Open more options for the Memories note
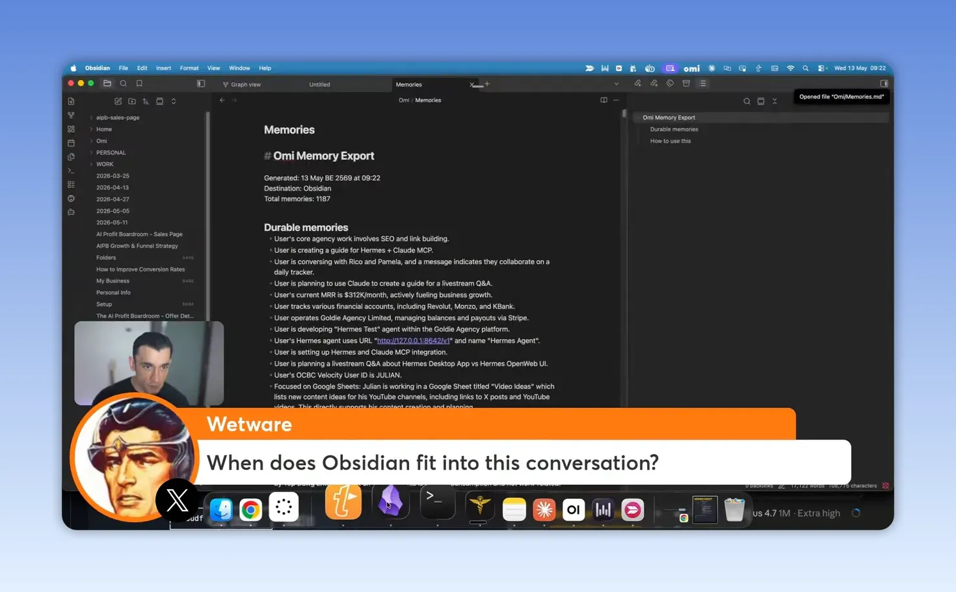 point(616,100)
